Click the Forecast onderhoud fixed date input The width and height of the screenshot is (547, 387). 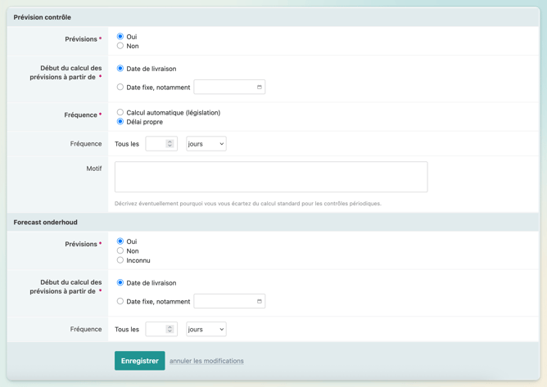point(224,302)
